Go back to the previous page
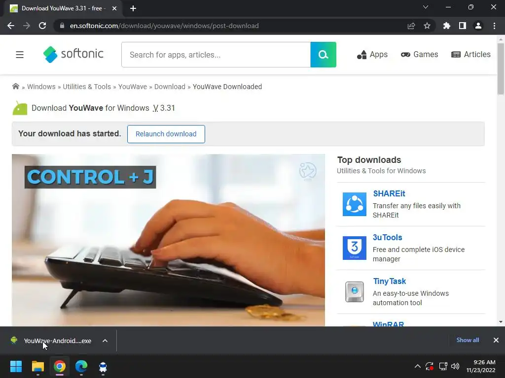The height and width of the screenshot is (378, 505). click(11, 26)
